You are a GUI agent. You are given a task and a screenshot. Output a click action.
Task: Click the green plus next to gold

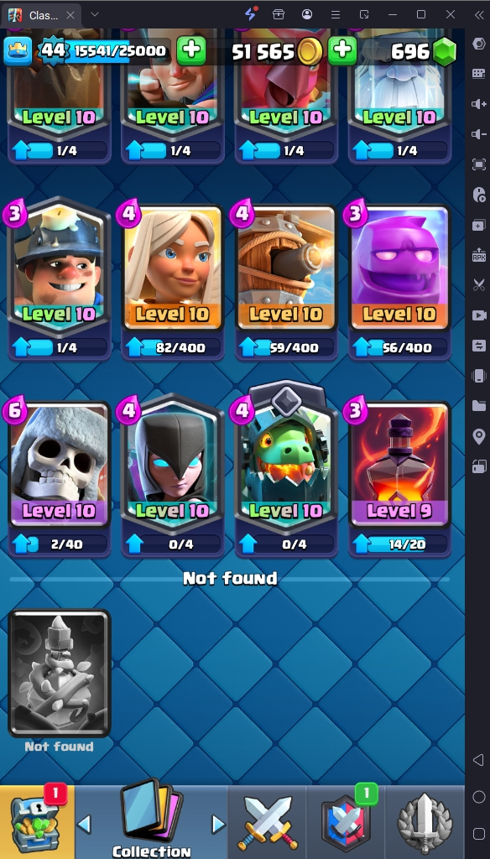[x=342, y=51]
